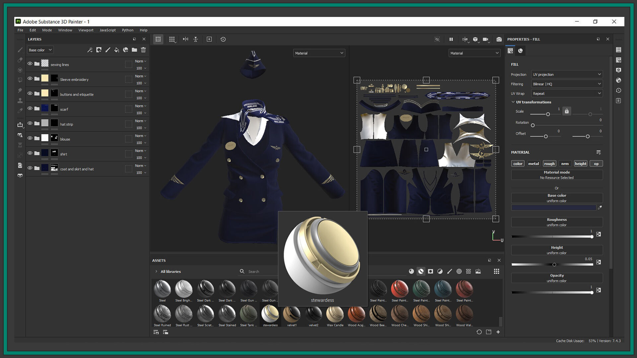The height and width of the screenshot is (358, 637).
Task: Select the Smudge tool in left toolbar
Action: (20, 90)
